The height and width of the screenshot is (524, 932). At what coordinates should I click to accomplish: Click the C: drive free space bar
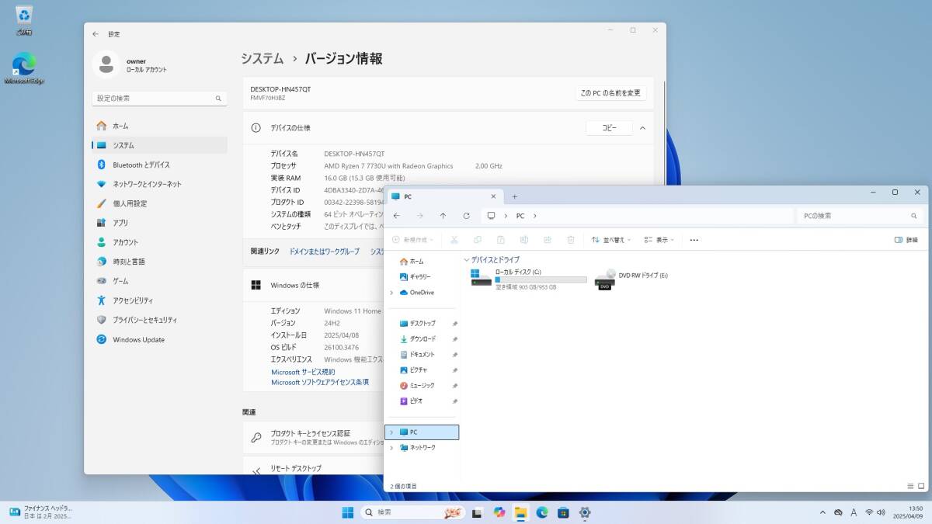coord(541,279)
